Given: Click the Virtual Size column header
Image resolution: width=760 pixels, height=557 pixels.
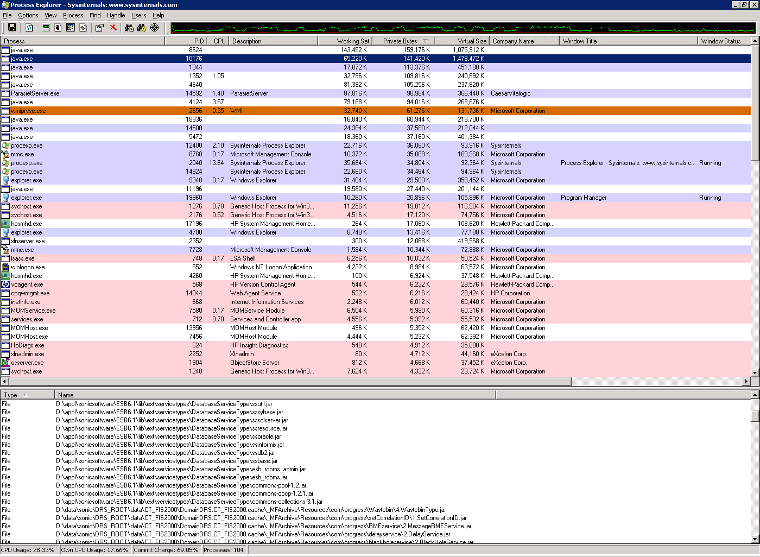Looking at the screenshot, I should point(462,41).
